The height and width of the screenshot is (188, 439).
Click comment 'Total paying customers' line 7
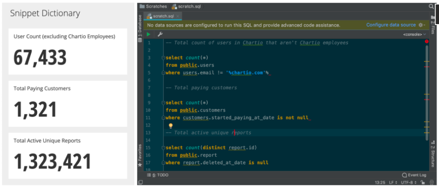point(202,88)
